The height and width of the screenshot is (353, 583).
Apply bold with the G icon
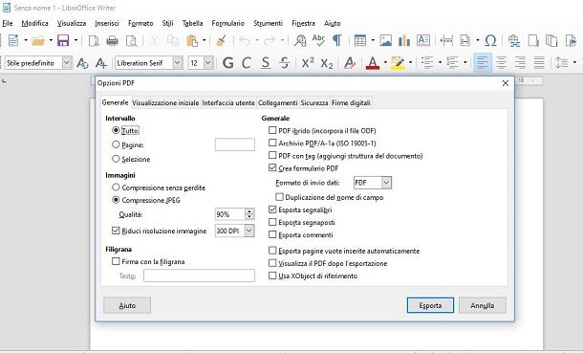click(x=227, y=63)
